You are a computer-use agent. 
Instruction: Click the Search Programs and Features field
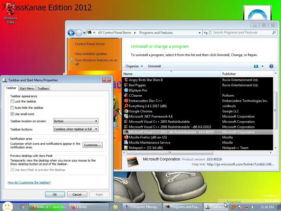point(242,33)
